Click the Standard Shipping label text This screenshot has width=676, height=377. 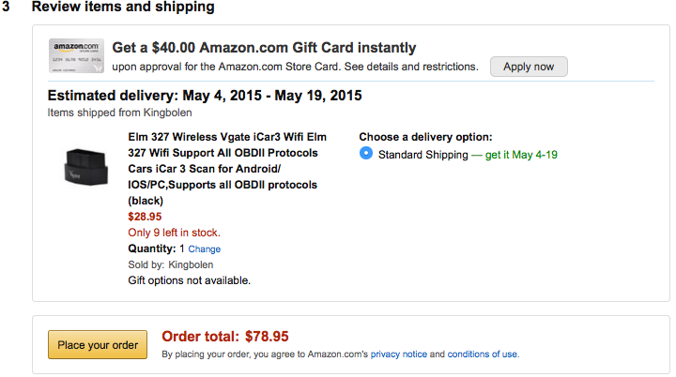(422, 155)
